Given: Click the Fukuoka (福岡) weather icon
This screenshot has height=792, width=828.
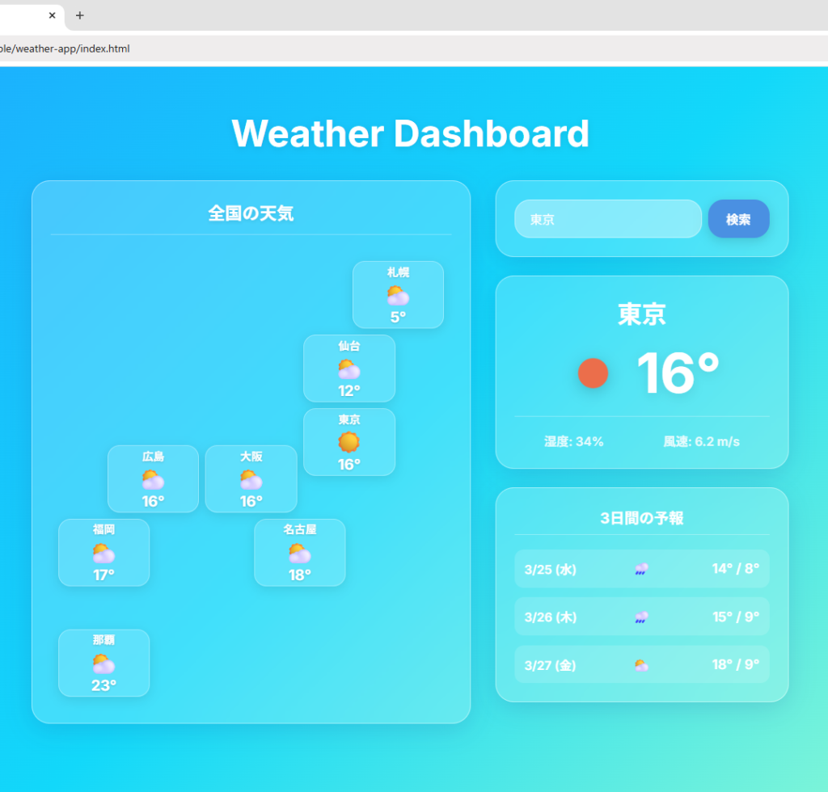Looking at the screenshot, I should point(103,554).
